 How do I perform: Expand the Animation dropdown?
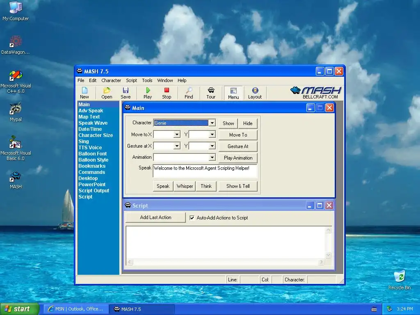(x=212, y=157)
